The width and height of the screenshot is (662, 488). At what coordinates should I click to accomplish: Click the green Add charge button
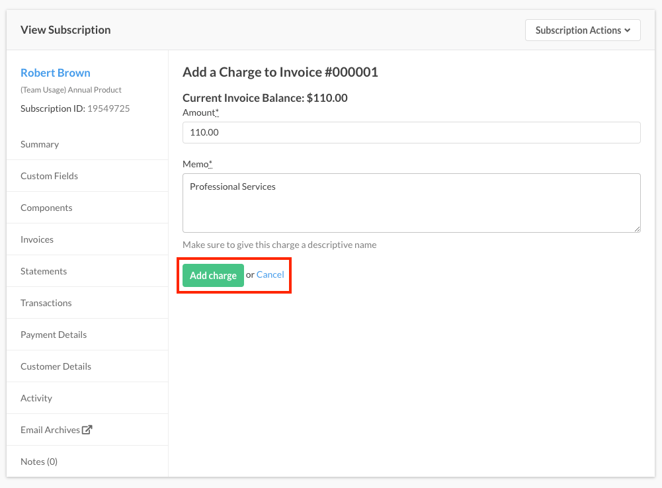point(213,275)
